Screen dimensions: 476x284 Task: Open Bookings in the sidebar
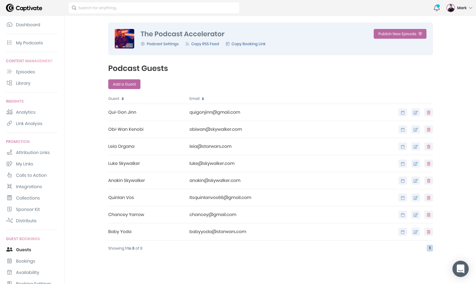click(25, 261)
